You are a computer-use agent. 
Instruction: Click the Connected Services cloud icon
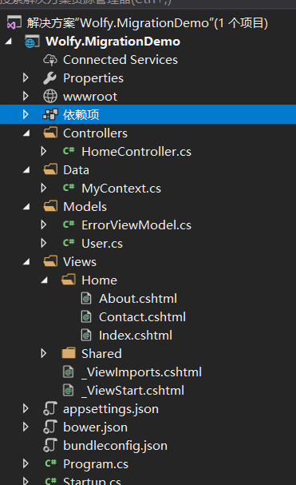click(50, 60)
